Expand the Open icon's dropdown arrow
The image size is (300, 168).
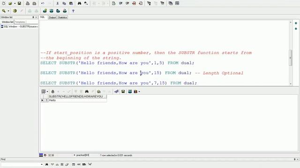tap(15, 3)
